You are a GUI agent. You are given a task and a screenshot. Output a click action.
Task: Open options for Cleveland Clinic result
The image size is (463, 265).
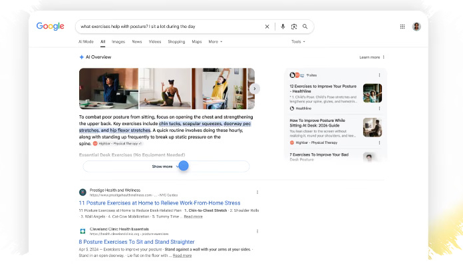coord(257,231)
